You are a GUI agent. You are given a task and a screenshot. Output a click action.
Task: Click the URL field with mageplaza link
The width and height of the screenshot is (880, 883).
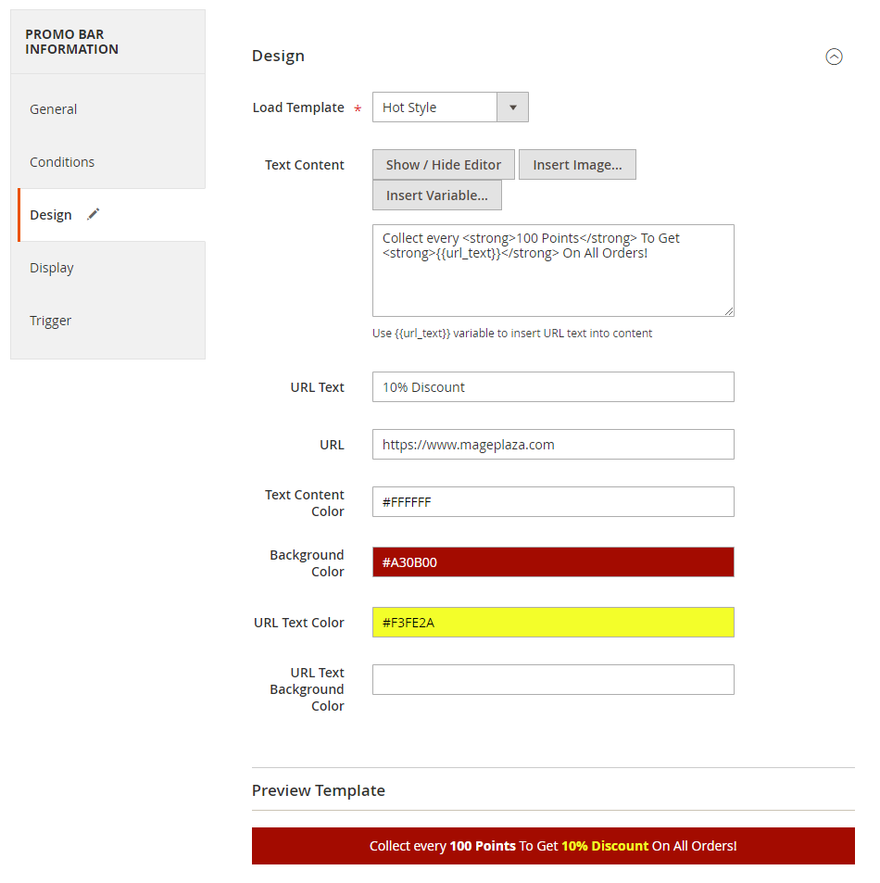click(x=553, y=445)
